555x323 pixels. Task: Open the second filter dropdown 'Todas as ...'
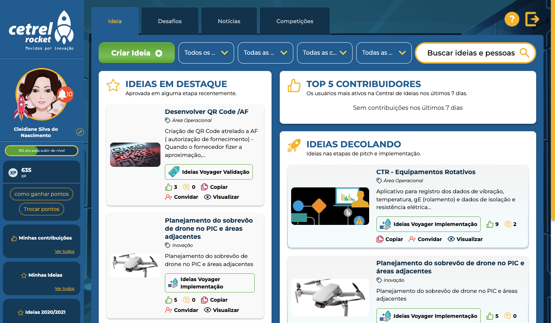[265, 53]
